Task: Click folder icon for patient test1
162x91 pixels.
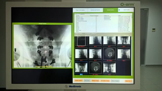Action: [76, 26]
